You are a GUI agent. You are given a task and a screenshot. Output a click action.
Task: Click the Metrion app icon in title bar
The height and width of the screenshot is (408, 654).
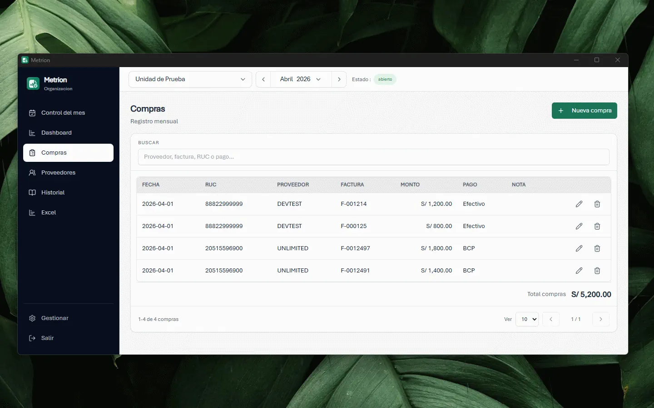[x=25, y=60]
